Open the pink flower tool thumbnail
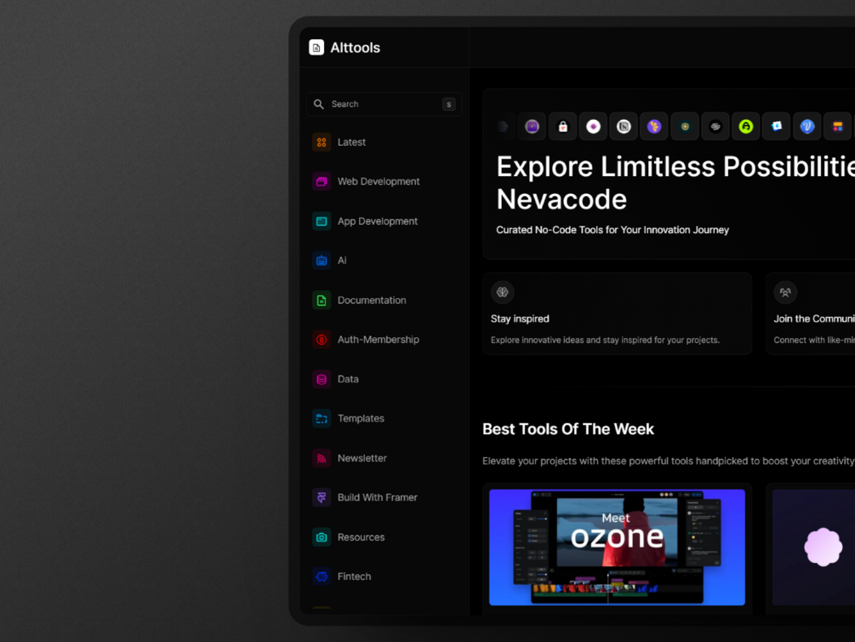This screenshot has width=855, height=642. click(x=813, y=547)
